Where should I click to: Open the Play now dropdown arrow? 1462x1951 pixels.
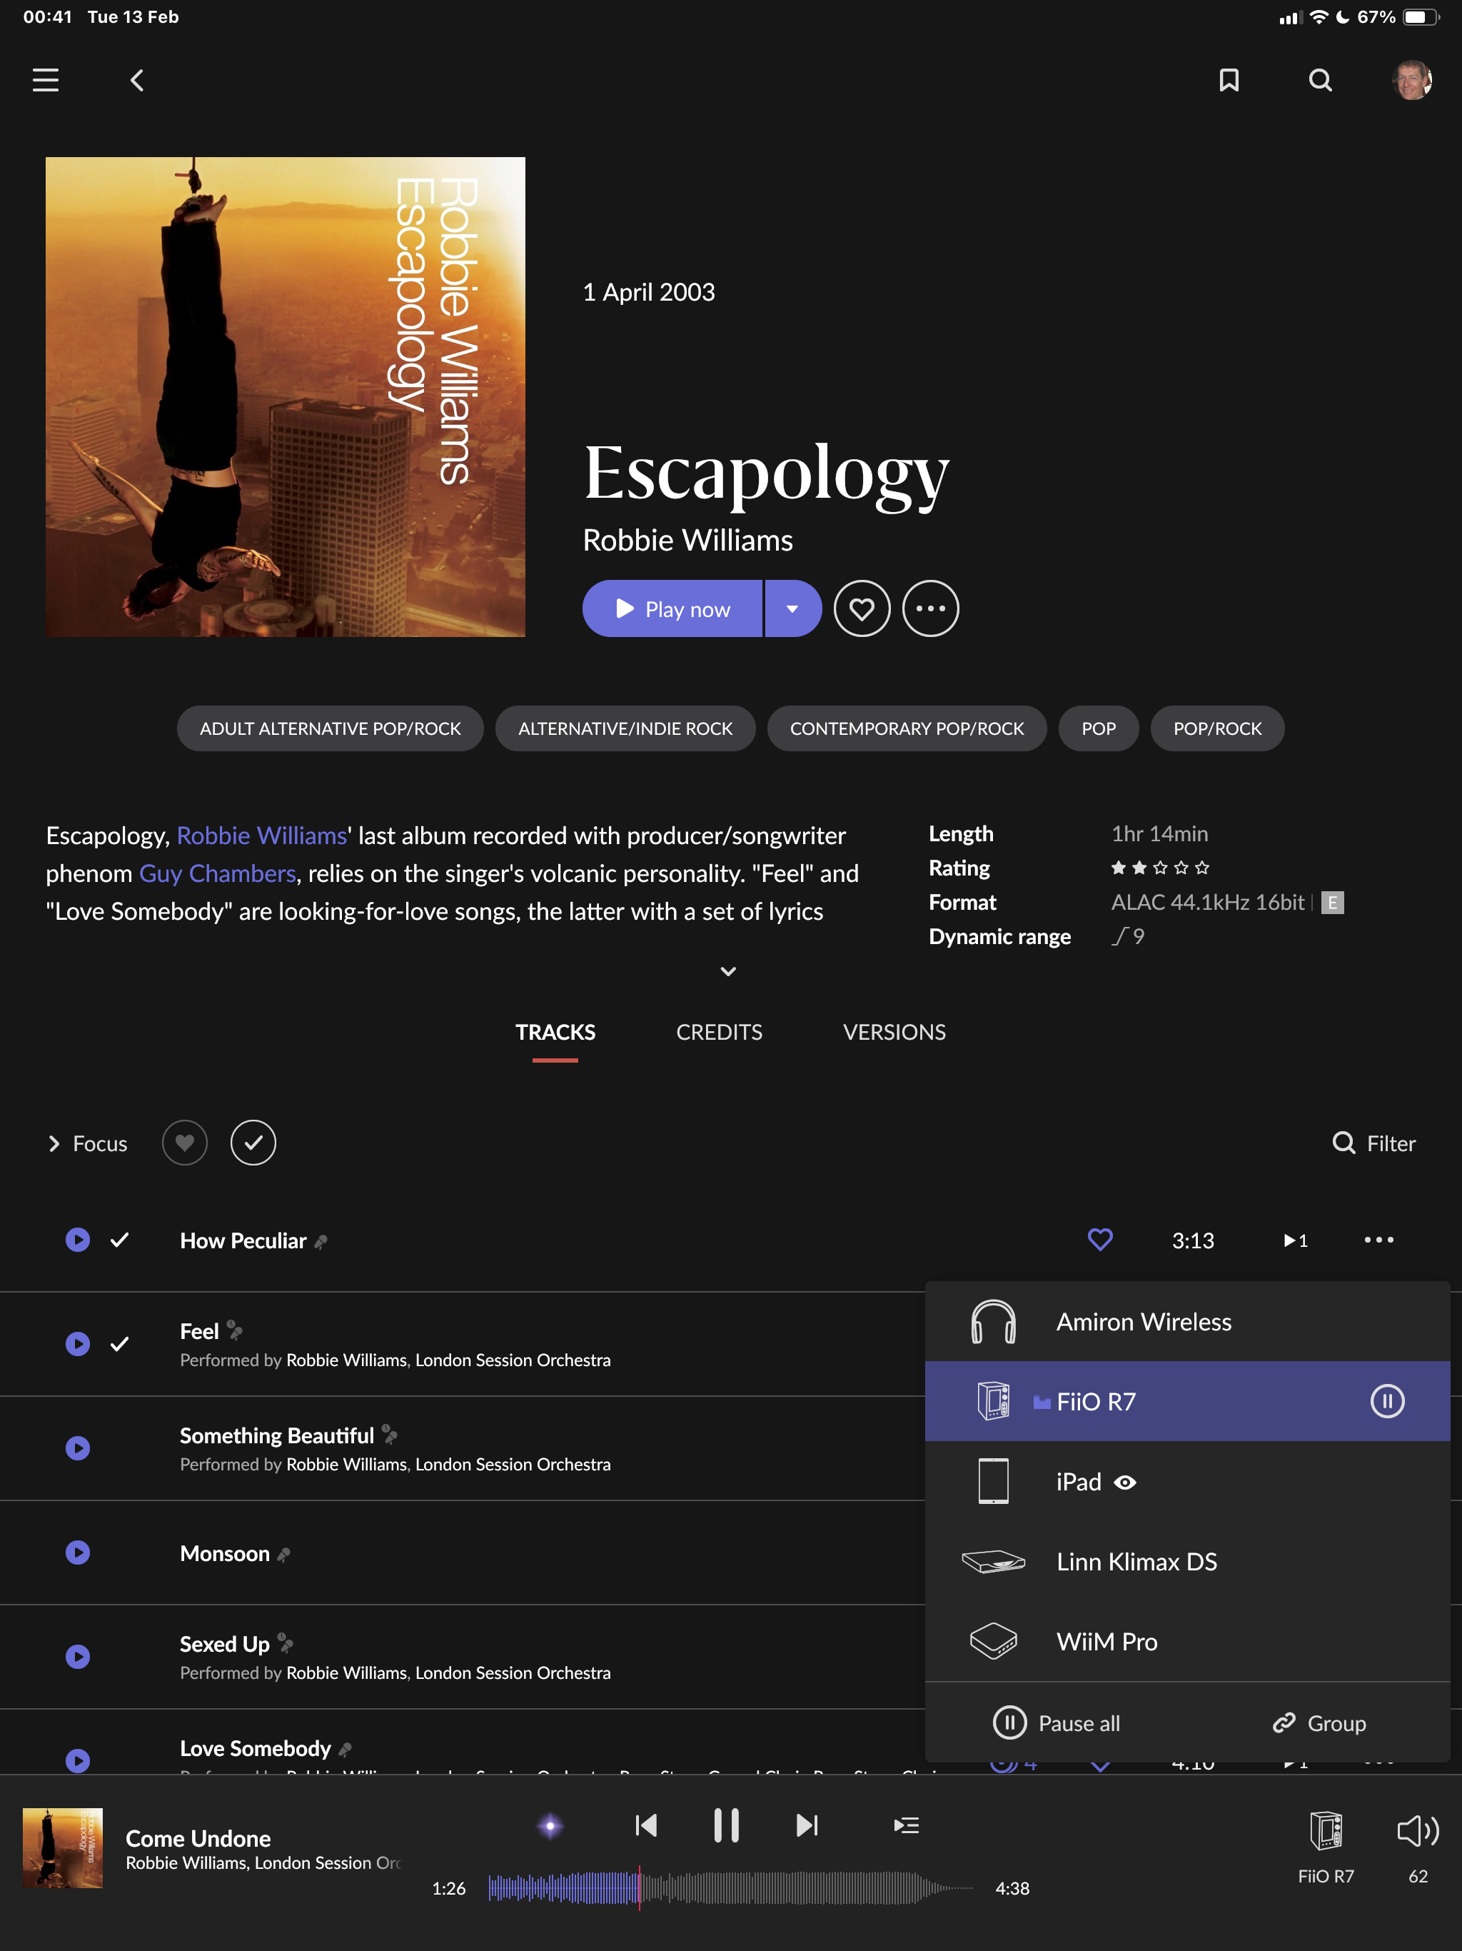pyautogui.click(x=792, y=608)
